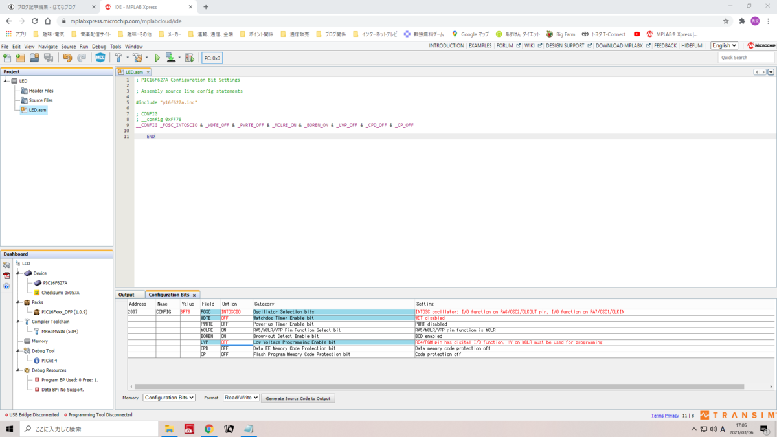
Task: Open the English language selector
Action: tap(724, 45)
